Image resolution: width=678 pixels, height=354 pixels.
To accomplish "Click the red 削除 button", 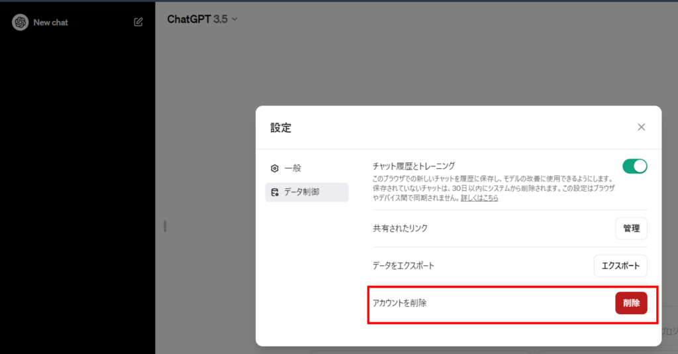I will click(631, 303).
